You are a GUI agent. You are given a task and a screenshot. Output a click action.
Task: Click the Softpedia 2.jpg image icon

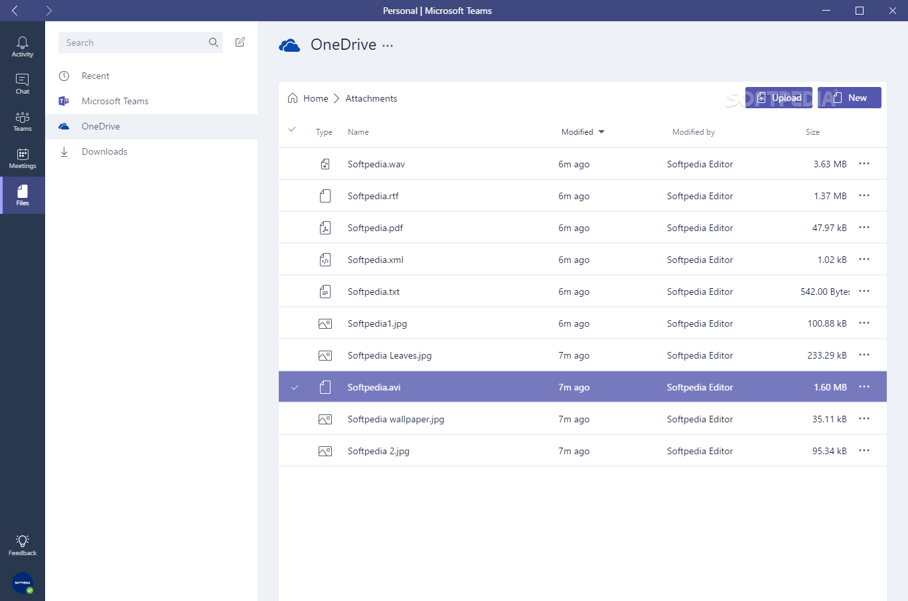click(x=325, y=451)
